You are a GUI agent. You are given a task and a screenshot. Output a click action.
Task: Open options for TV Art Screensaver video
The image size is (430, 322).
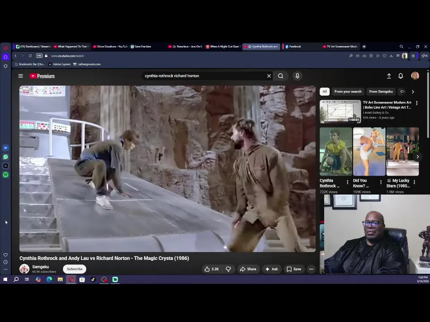click(x=417, y=103)
